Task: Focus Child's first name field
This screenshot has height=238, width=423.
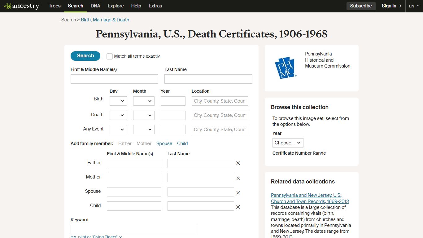Action: [134, 206]
